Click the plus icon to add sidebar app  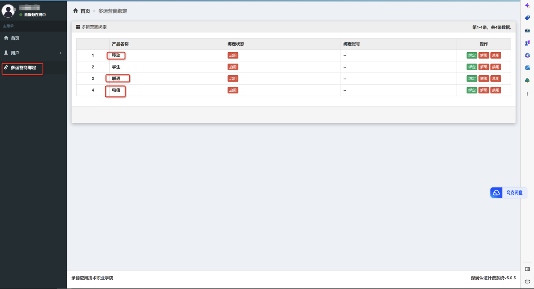tap(527, 94)
